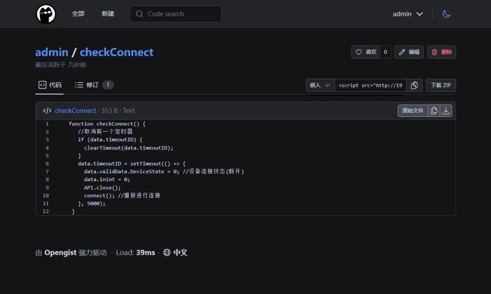Click the 编辑 edit button
This screenshot has width=491, height=294.
409,52
